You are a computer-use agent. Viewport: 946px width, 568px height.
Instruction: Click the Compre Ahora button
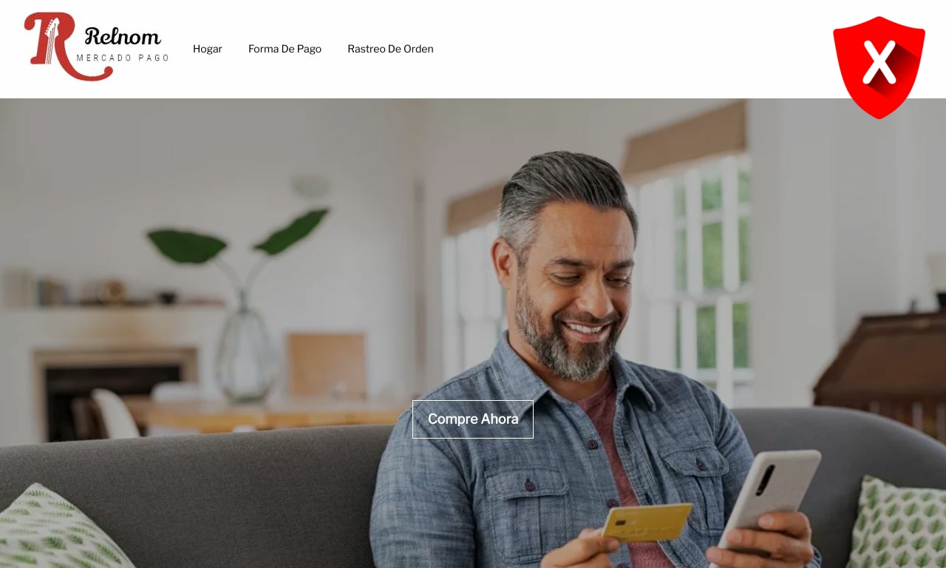point(473,419)
